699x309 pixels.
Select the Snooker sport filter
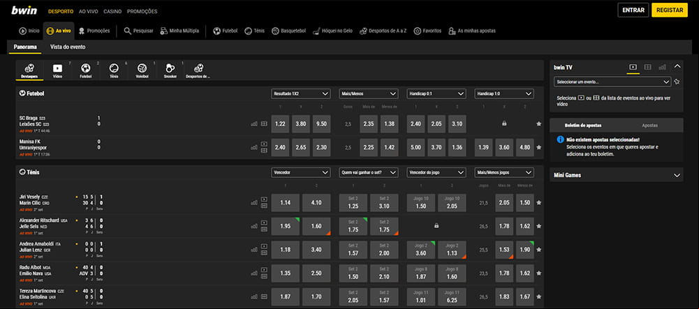[x=170, y=70]
